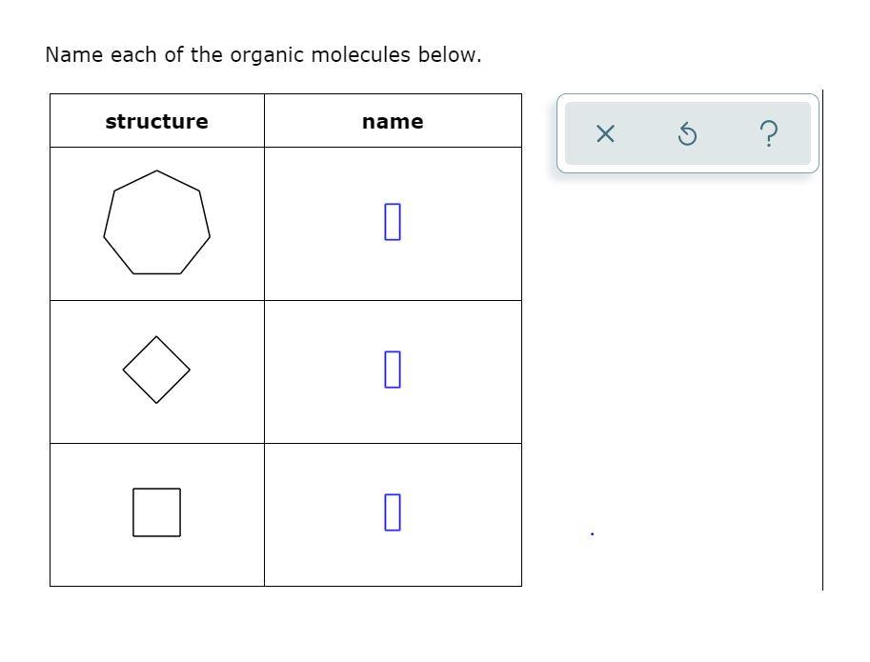The image size is (870, 662).
Task: Click the small dot below the toolbox
Action: (591, 532)
